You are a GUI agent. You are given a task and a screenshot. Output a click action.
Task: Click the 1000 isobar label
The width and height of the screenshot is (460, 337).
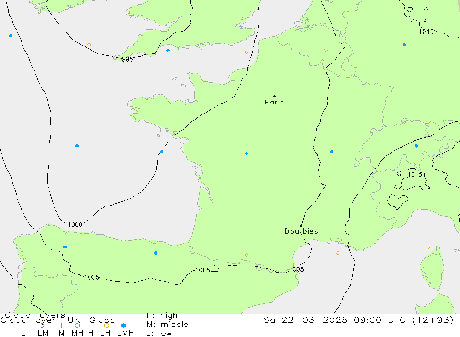click(x=75, y=225)
